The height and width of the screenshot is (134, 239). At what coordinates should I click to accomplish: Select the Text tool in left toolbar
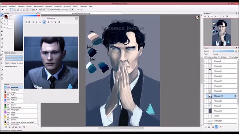pos(2,63)
